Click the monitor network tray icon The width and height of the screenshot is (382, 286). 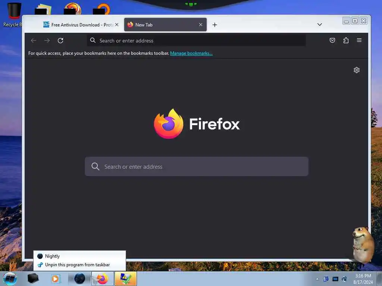click(x=335, y=279)
